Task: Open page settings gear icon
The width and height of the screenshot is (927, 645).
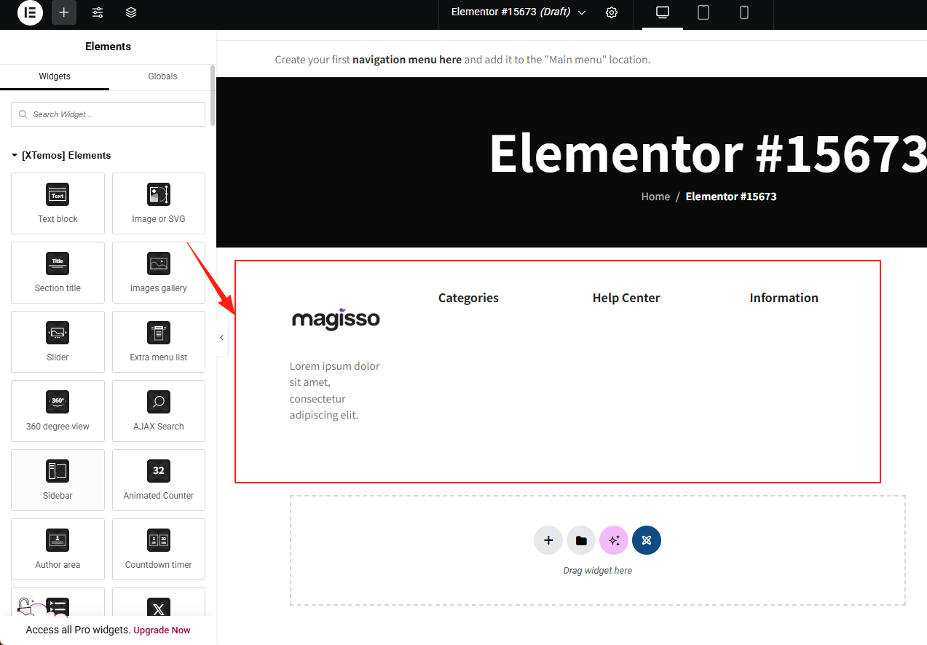Action: pos(612,12)
